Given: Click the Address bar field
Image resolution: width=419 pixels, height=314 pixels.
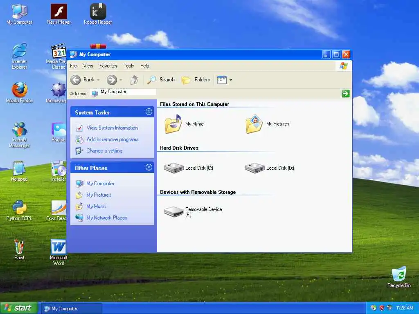Looking at the screenshot, I should [123, 93].
